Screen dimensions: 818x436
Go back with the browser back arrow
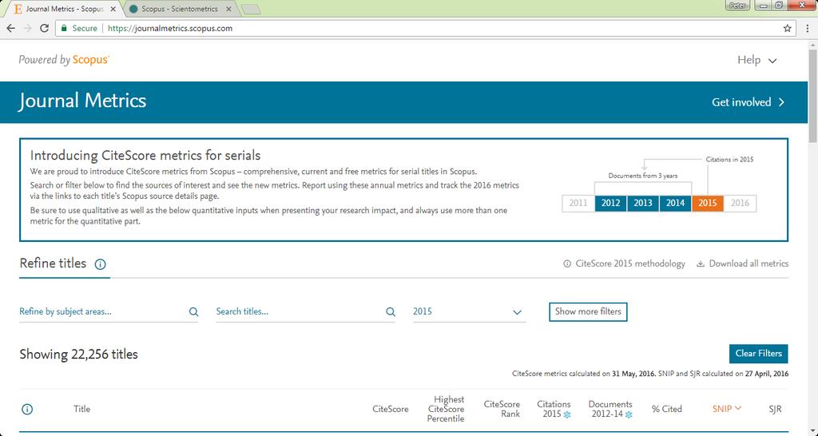(11, 28)
